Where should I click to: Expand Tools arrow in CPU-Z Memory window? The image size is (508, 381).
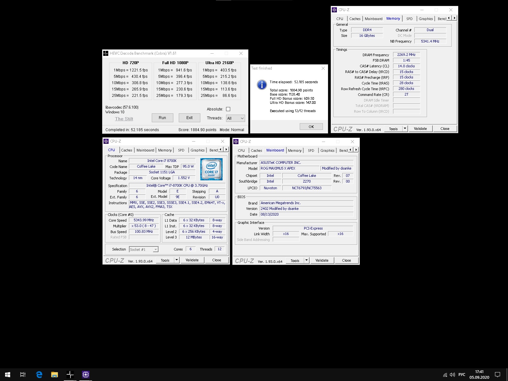405,129
